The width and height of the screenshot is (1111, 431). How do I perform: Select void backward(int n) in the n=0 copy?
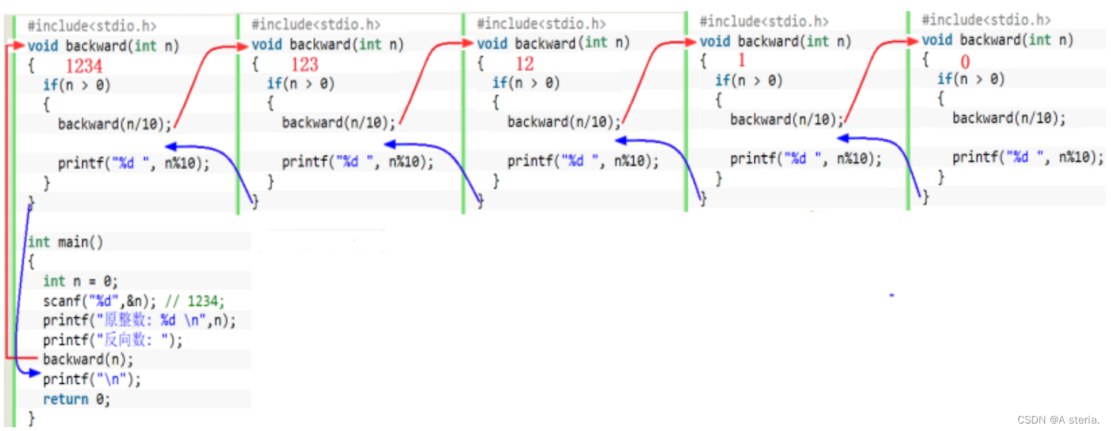pos(997,40)
